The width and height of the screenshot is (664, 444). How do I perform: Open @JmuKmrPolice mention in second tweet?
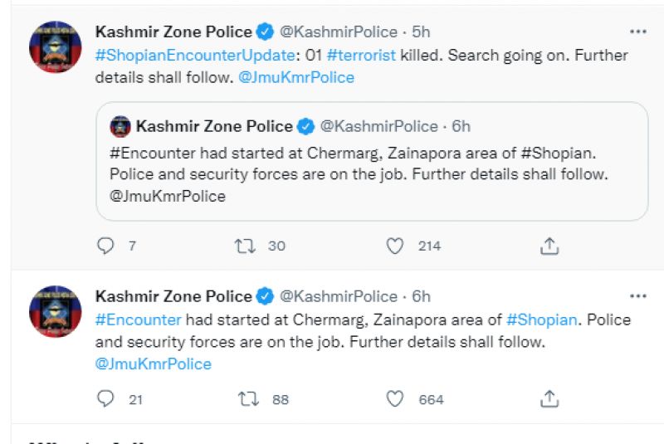coord(154,363)
